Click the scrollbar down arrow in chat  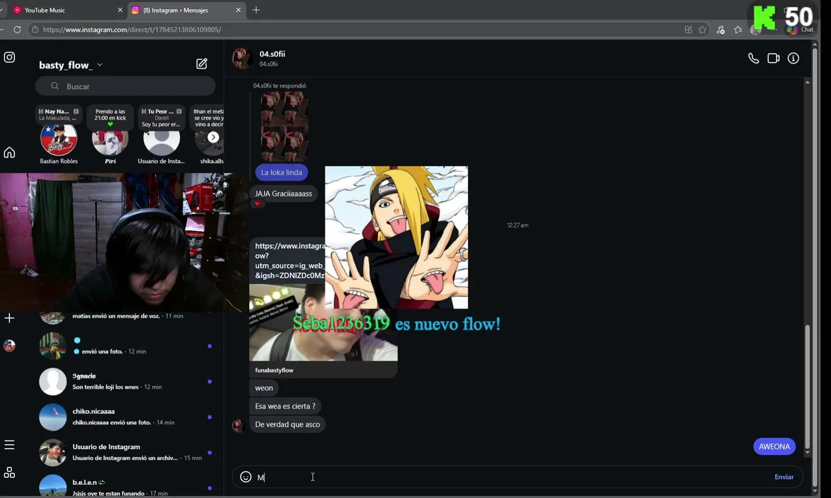(807, 453)
